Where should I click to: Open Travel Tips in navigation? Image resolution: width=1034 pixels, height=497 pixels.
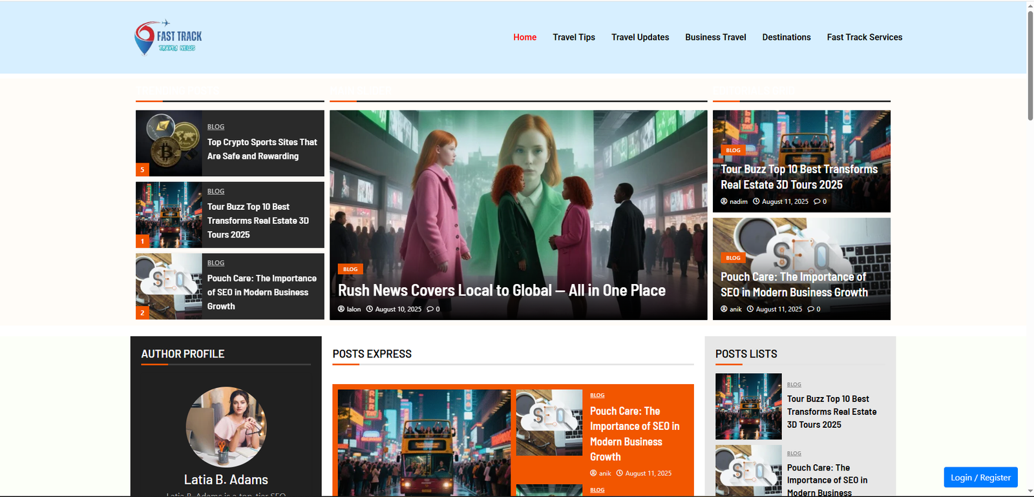[574, 37]
